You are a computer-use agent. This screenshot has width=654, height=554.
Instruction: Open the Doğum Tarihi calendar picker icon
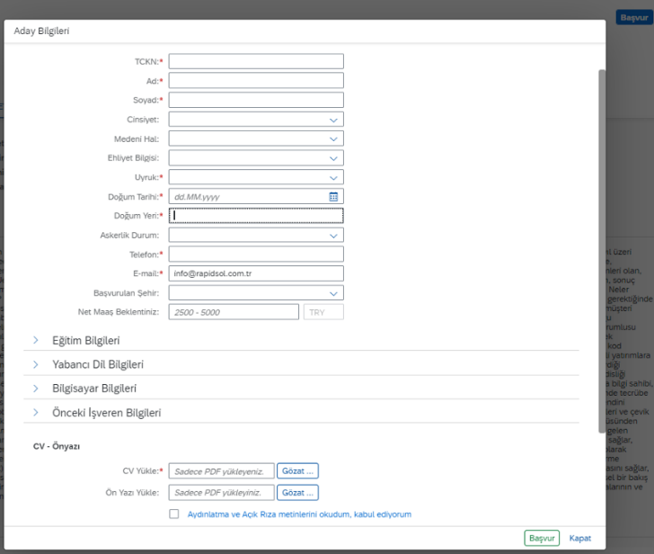[x=333, y=197]
